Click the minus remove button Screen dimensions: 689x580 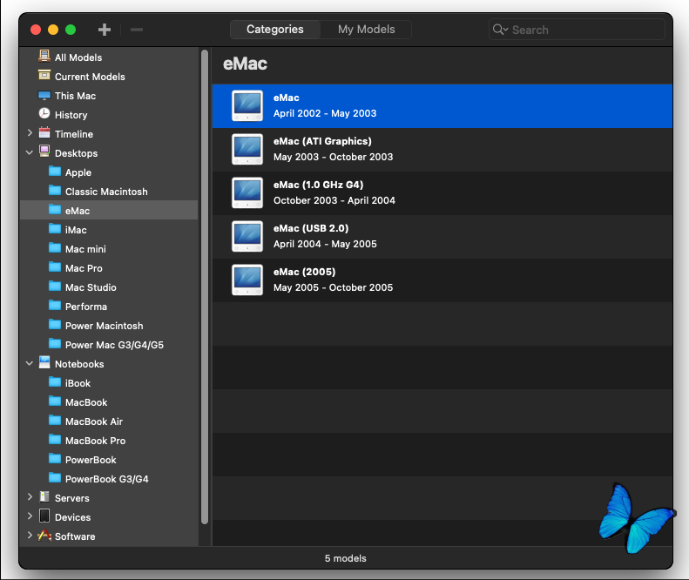pyautogui.click(x=137, y=30)
